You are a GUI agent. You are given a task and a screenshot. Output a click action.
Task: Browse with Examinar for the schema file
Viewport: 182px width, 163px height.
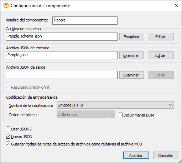pos(132,37)
